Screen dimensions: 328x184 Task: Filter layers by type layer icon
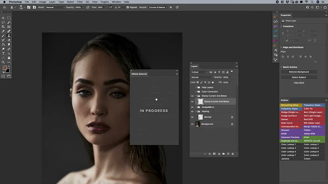[219, 72]
